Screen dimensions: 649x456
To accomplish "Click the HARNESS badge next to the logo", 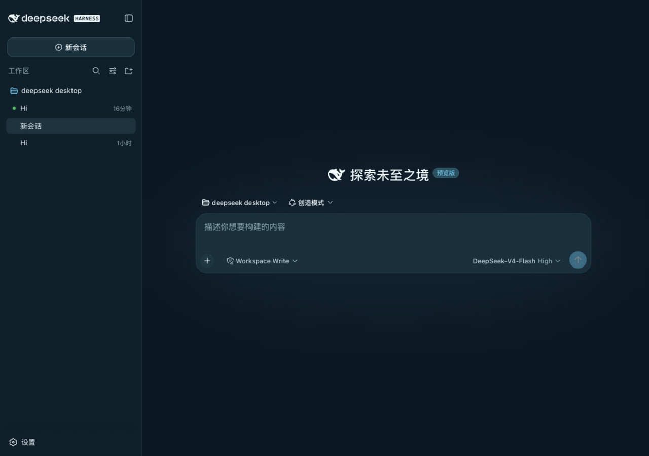I will click(x=87, y=18).
